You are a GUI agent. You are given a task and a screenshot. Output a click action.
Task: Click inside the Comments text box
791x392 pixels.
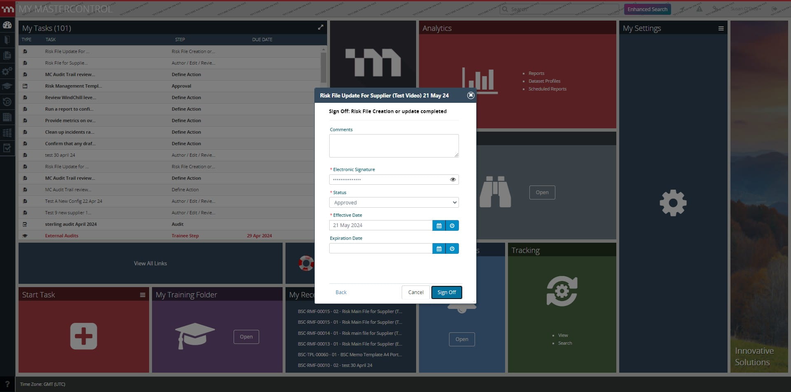[393, 146]
